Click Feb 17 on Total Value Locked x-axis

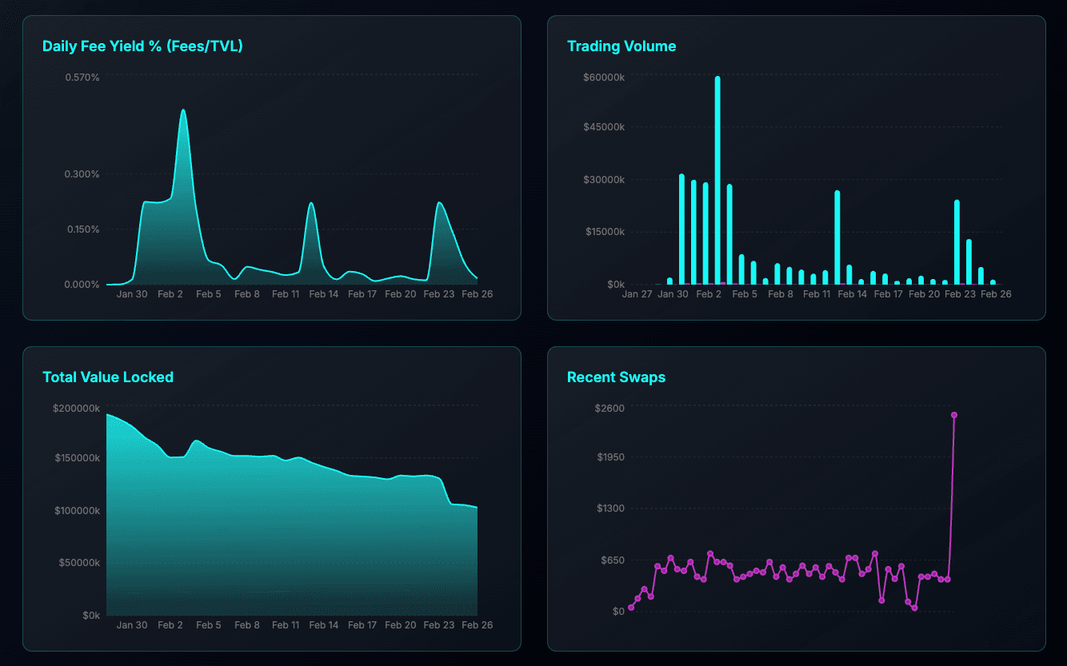362,625
